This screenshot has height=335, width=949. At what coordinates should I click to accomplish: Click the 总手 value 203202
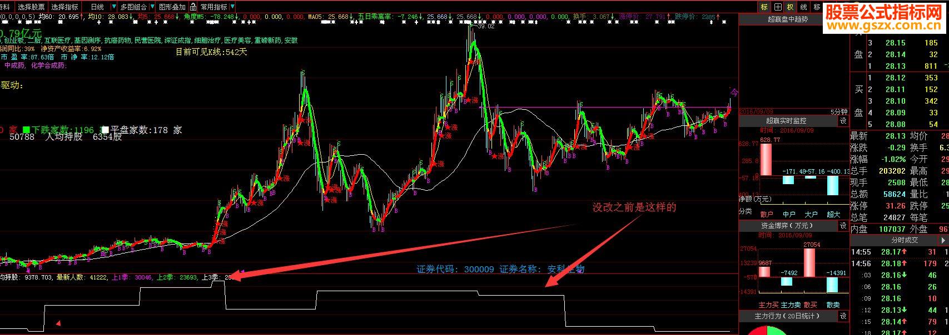click(892, 171)
